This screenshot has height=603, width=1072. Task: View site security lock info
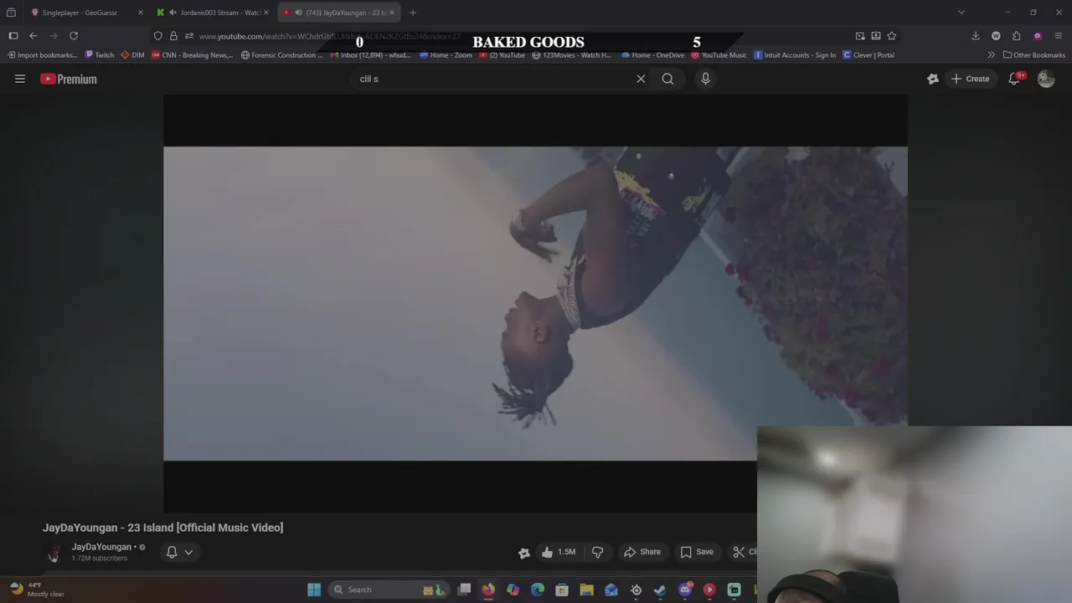click(173, 36)
